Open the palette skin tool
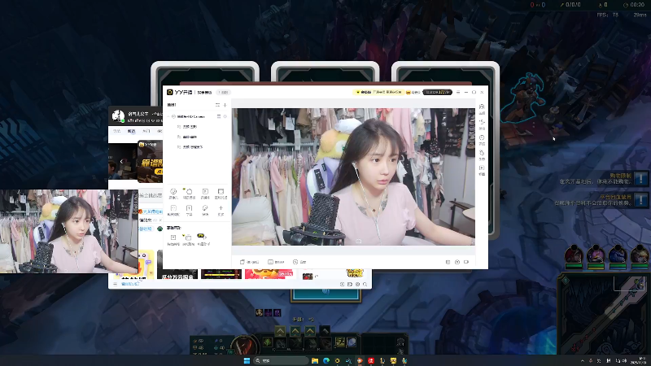The width and height of the screenshot is (651, 366). pyautogui.click(x=205, y=210)
